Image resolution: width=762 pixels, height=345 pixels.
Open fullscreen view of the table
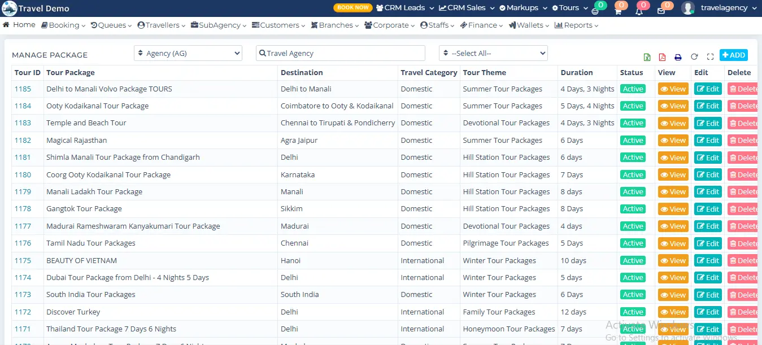tap(710, 57)
